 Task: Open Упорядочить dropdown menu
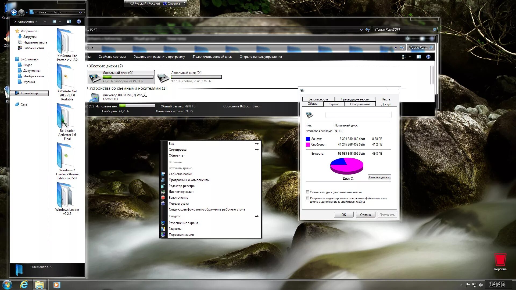pyautogui.click(x=26, y=21)
